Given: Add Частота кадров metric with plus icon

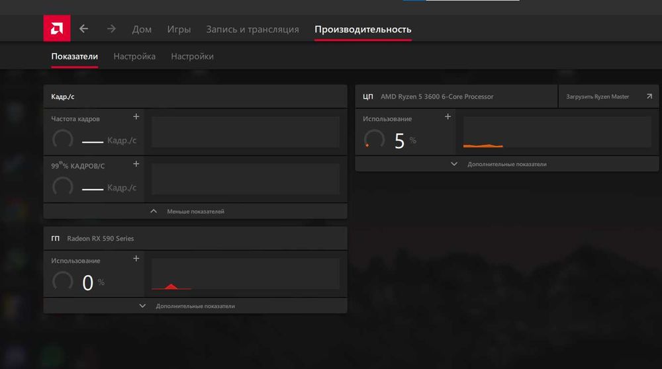Looking at the screenshot, I should pyautogui.click(x=136, y=116).
